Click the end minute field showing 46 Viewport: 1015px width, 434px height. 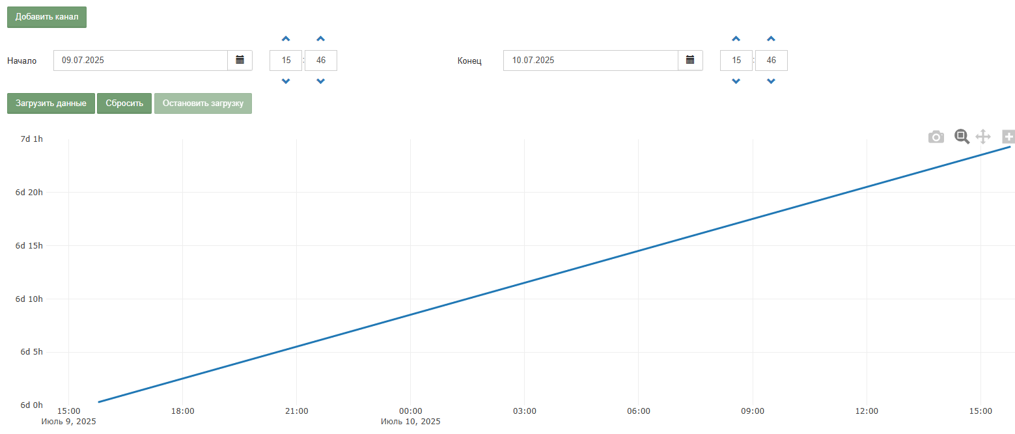772,61
